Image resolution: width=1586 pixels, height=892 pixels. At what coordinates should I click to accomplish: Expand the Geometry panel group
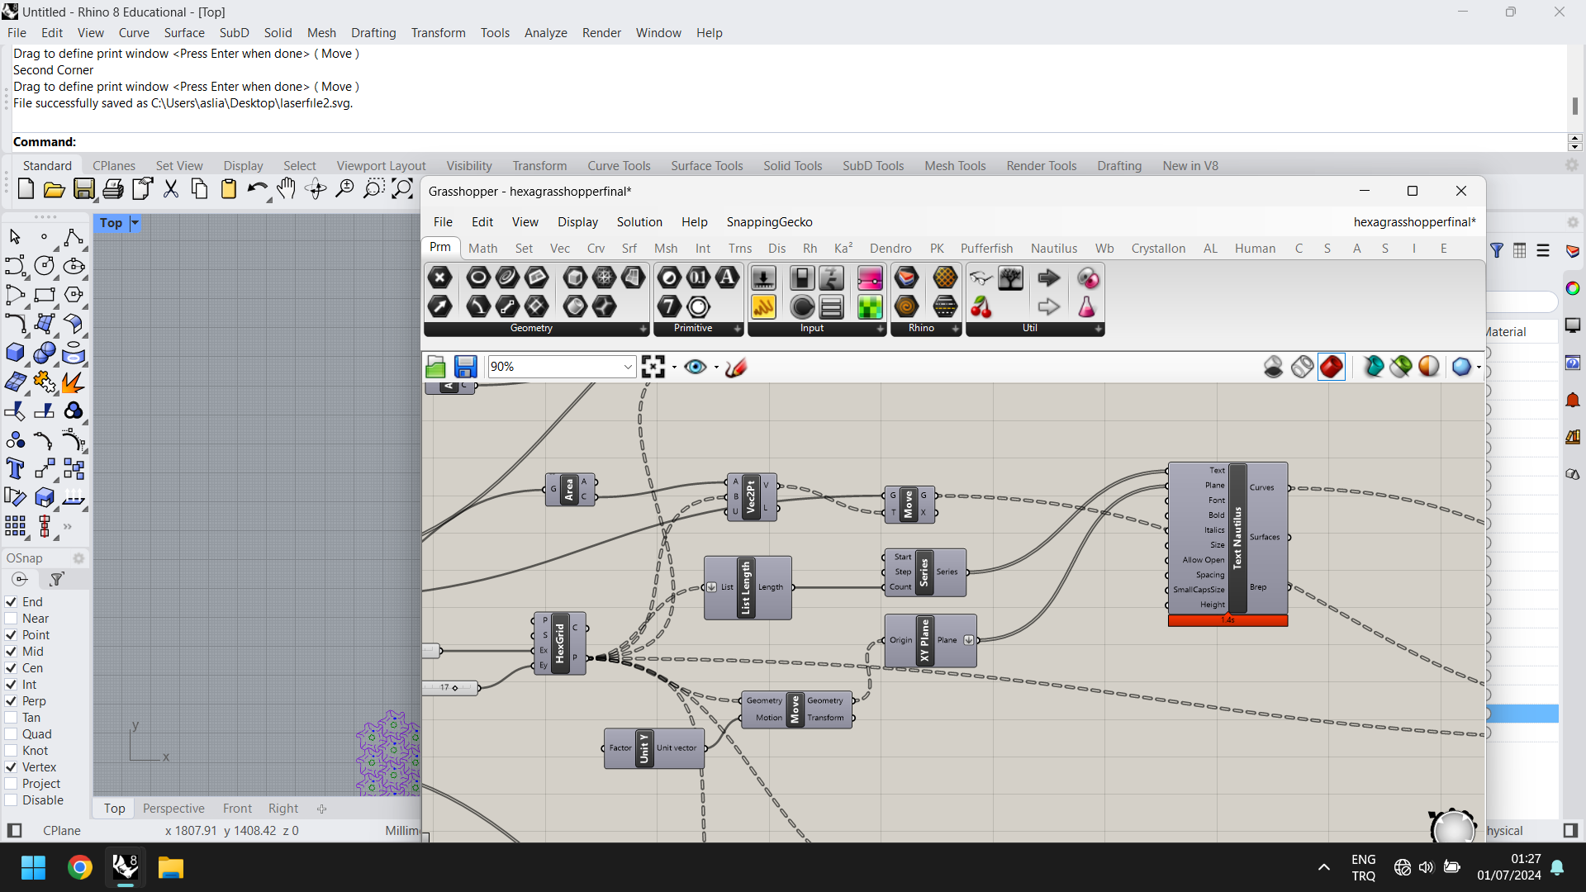click(x=643, y=329)
